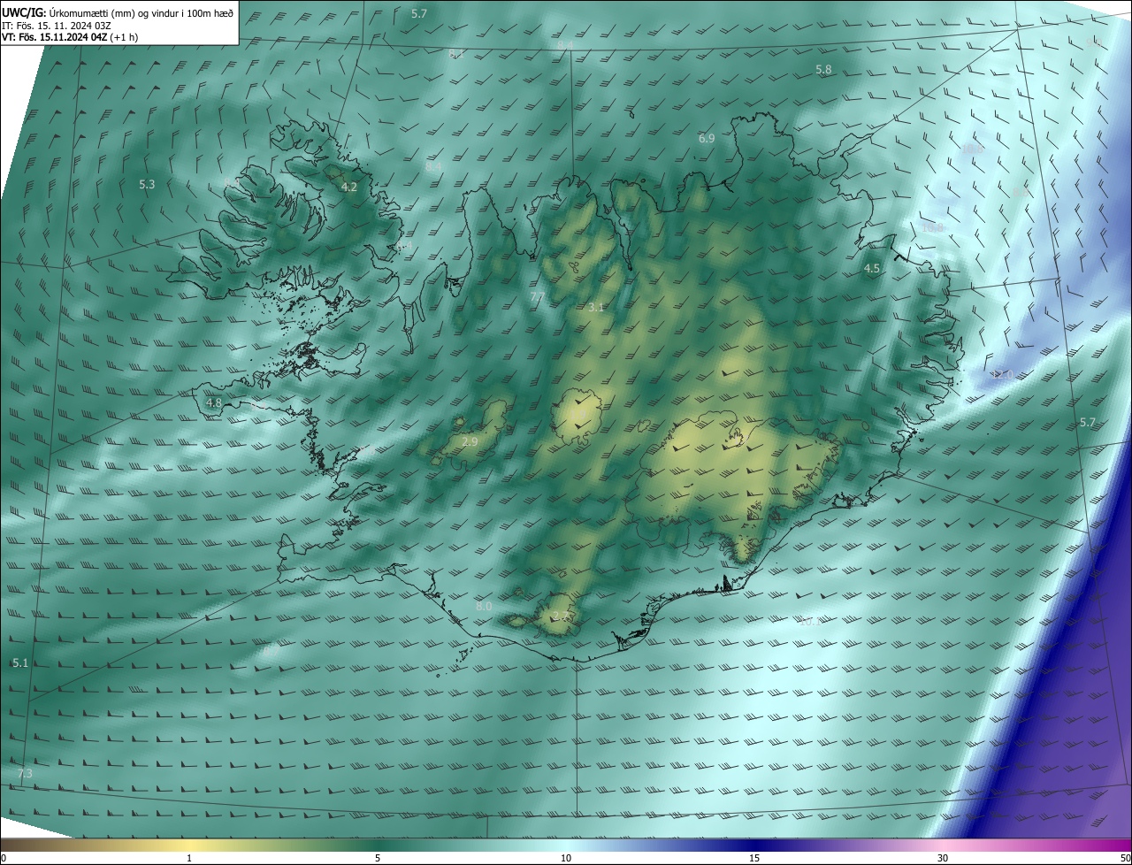Click the 15 tick on the color scale
The width and height of the screenshot is (1132, 865).
754,858
